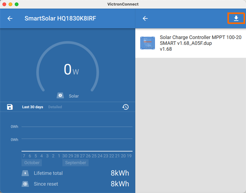This screenshot has width=246, height=193.
Task: Click the download firmware icon
Action: [236, 18]
